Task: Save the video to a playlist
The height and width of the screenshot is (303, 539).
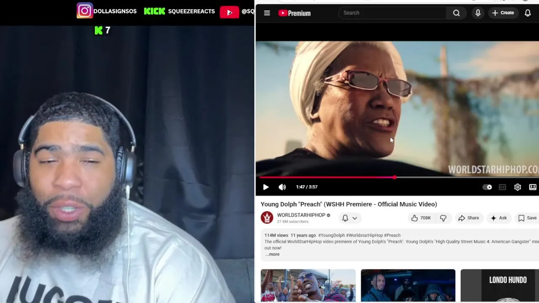Action: (x=528, y=218)
